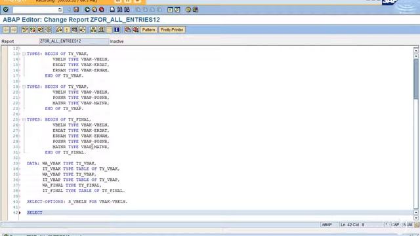Viewport: 420px width, 236px height.
Task: Click the green Enter checkmark icon
Action: click(6, 10)
